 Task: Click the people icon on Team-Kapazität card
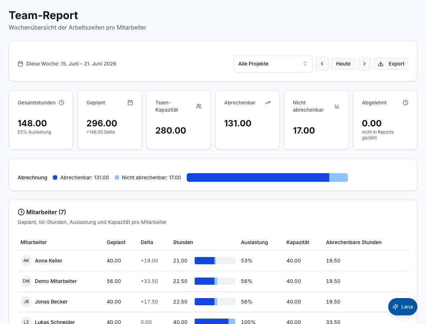pyautogui.click(x=199, y=106)
